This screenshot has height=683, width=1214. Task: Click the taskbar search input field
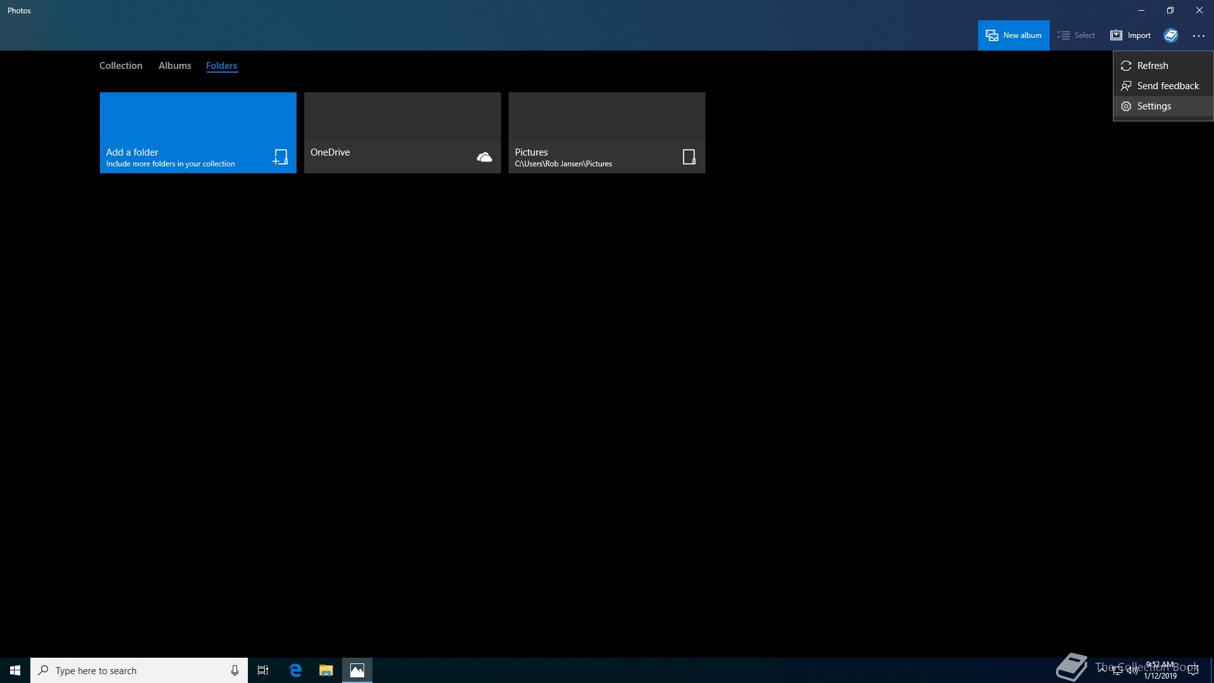point(133,670)
